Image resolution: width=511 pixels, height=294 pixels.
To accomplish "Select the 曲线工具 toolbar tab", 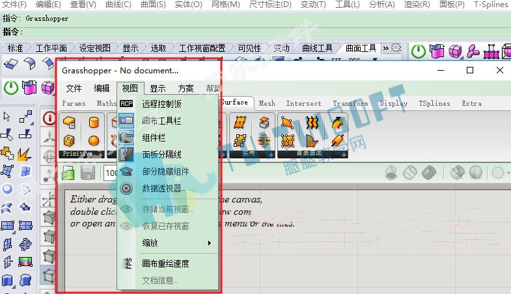I will pyautogui.click(x=318, y=49).
